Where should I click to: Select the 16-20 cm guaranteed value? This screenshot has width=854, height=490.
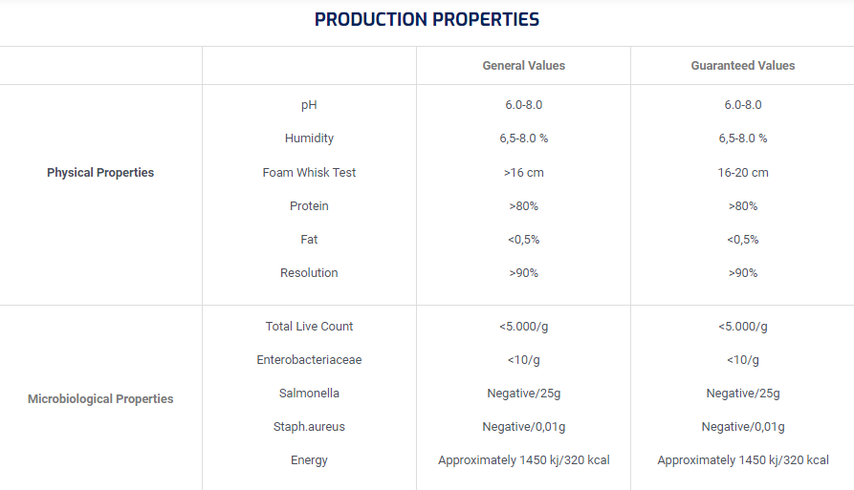point(743,173)
